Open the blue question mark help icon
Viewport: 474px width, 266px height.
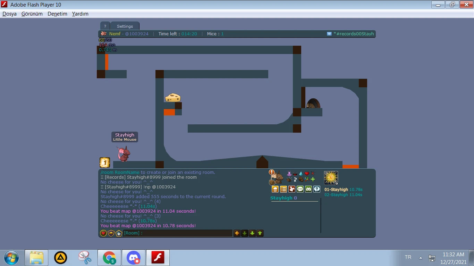coord(317,189)
